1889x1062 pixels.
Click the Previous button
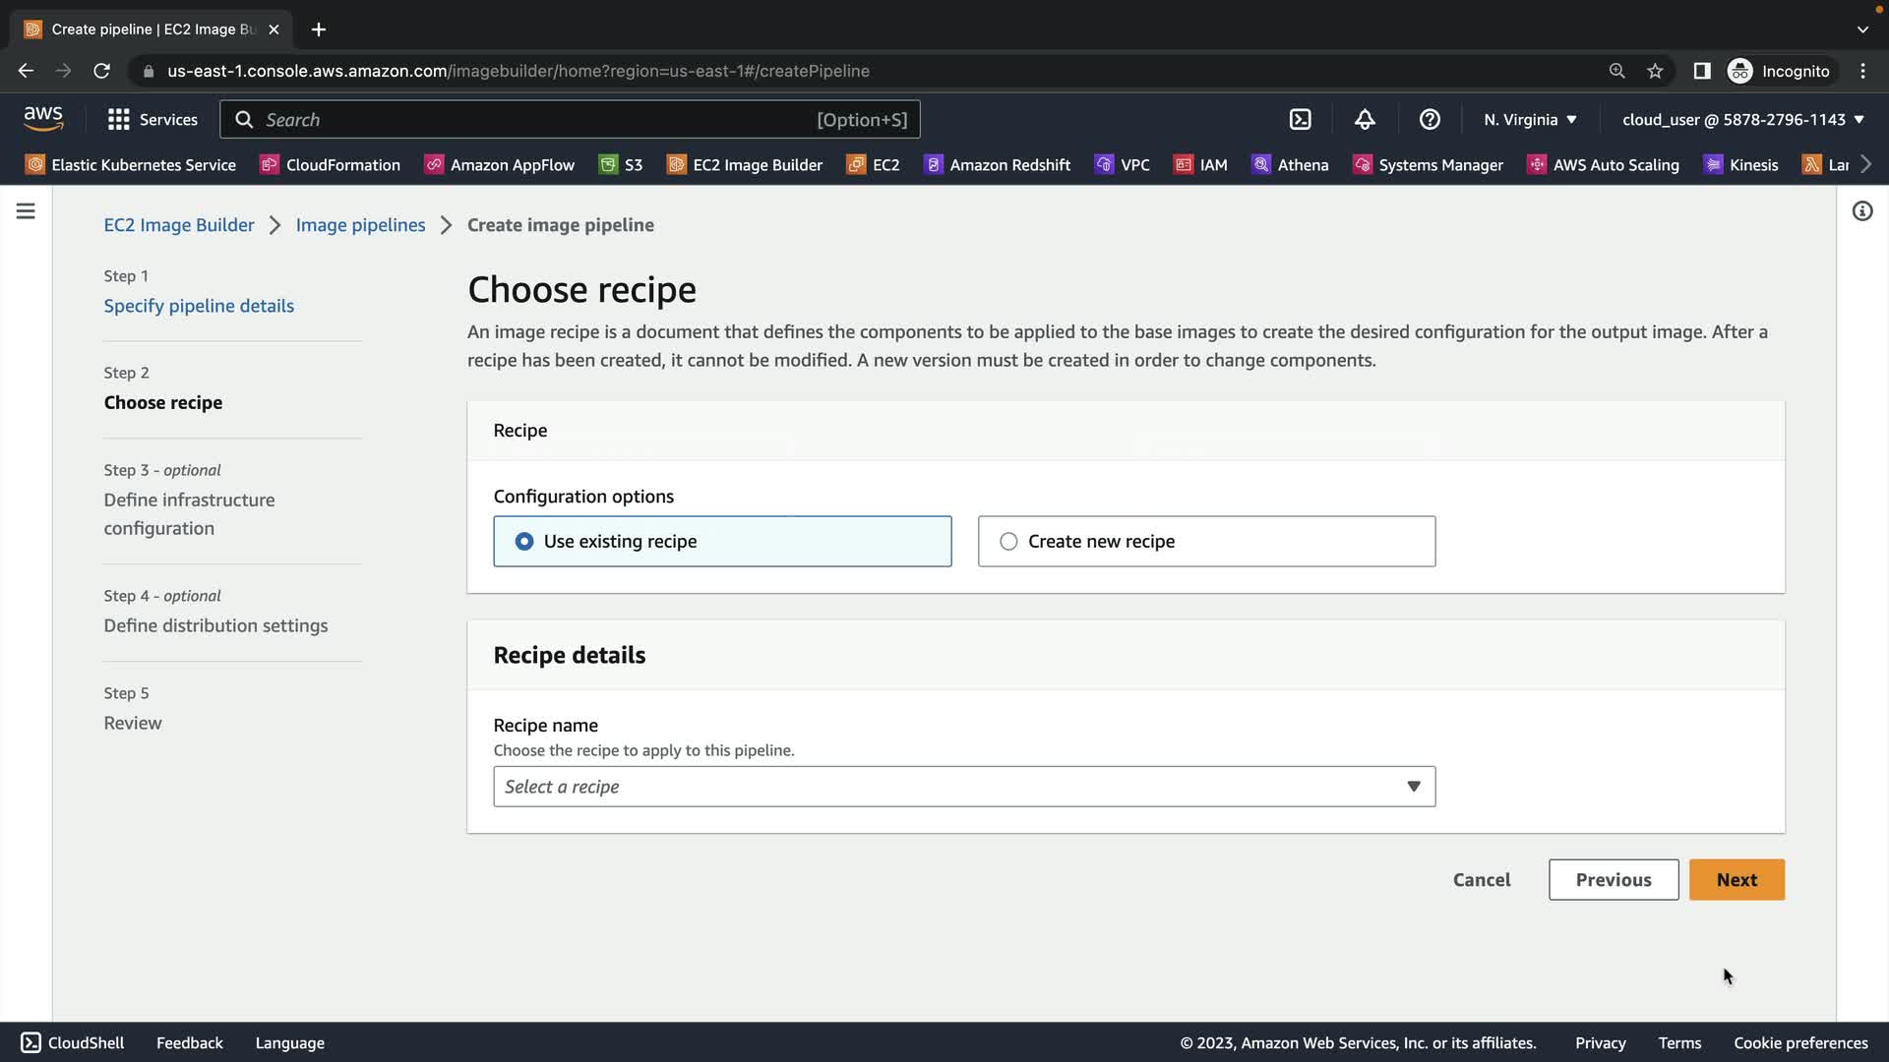[x=1614, y=880]
